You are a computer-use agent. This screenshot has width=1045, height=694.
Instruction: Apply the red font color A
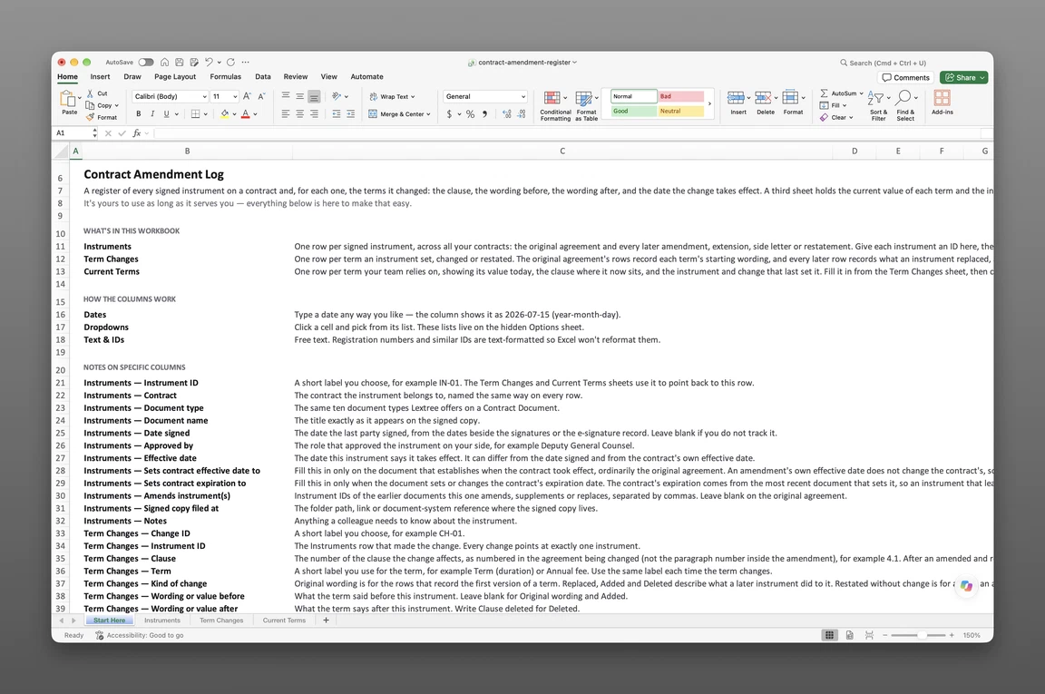(x=245, y=114)
